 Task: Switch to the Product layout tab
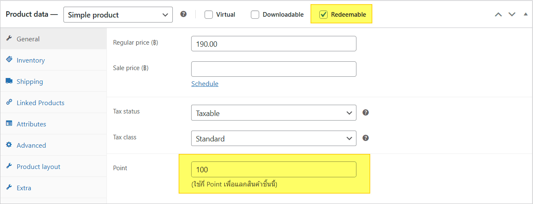pyautogui.click(x=38, y=166)
